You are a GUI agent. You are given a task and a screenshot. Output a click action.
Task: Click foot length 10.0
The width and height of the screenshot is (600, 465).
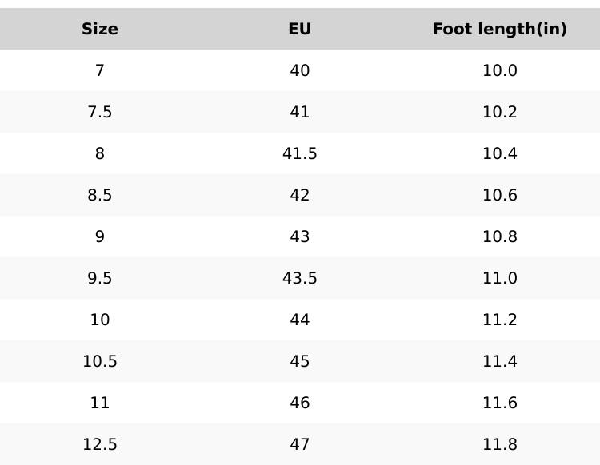[x=500, y=70]
